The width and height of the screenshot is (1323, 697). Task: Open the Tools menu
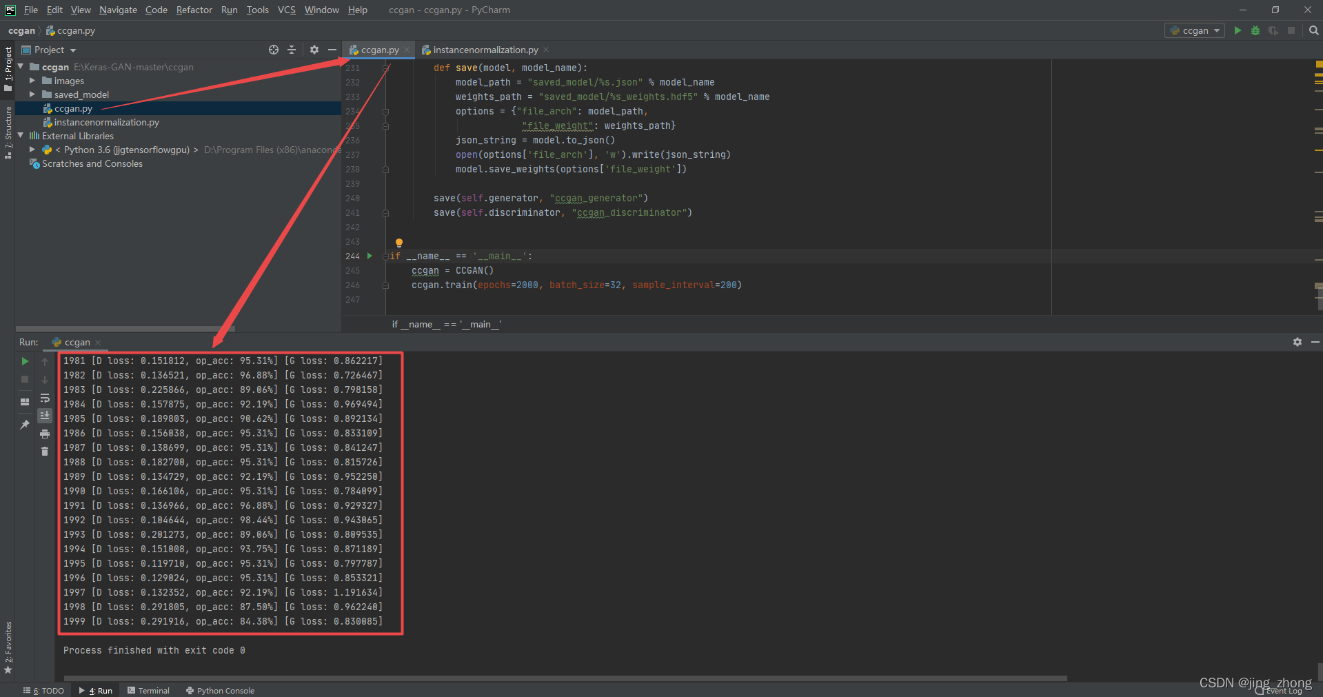click(x=258, y=10)
